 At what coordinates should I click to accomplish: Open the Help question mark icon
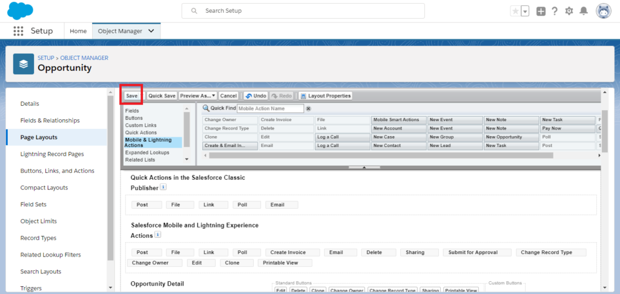coord(554,11)
